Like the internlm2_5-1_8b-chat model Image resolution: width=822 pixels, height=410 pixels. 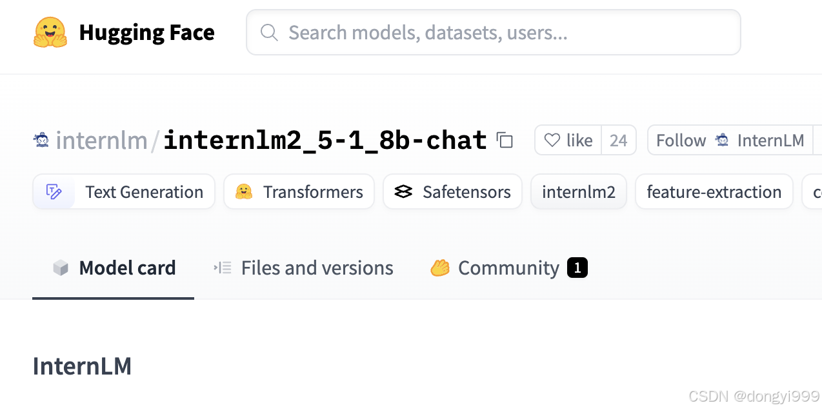point(568,140)
